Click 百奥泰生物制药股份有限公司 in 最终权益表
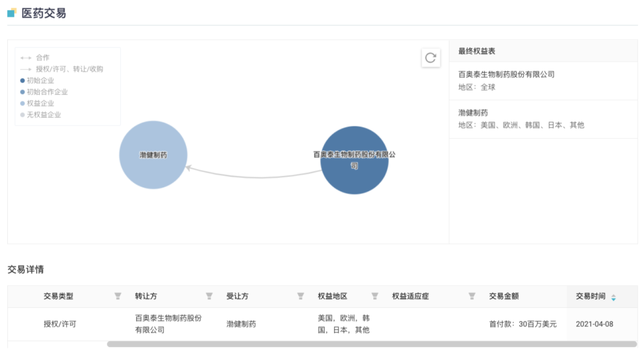This screenshot has height=355, width=642. coord(506,74)
